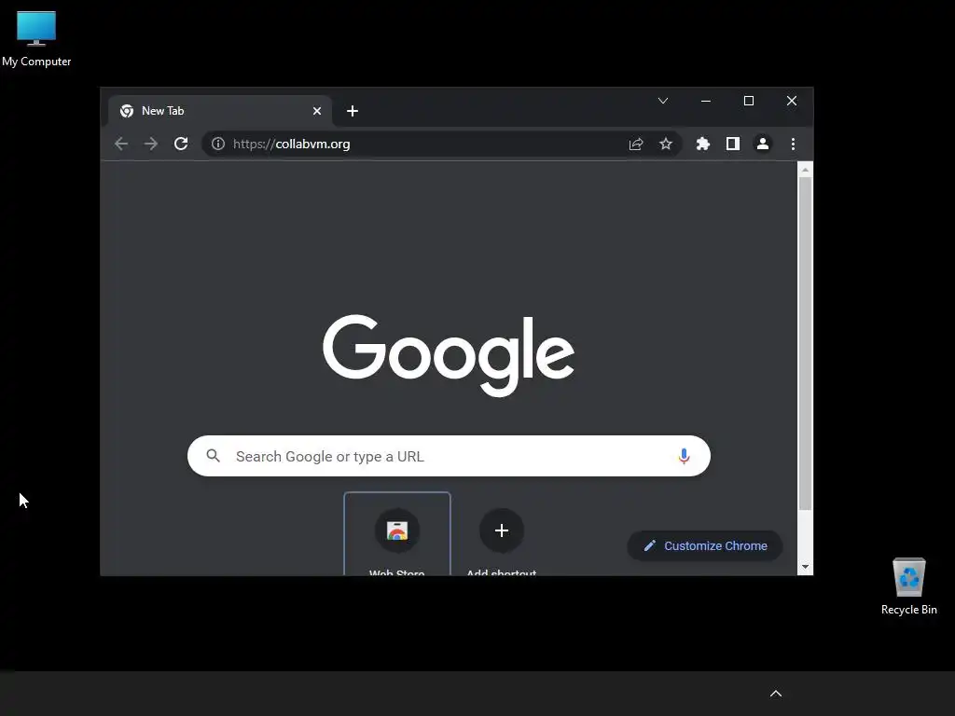Image resolution: width=955 pixels, height=716 pixels.
Task: Share this page icon in address bar
Action: tap(636, 144)
